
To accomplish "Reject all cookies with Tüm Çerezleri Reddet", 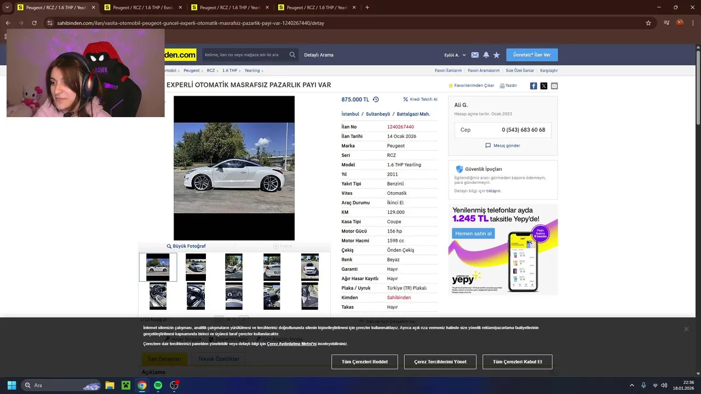I will (365, 362).
